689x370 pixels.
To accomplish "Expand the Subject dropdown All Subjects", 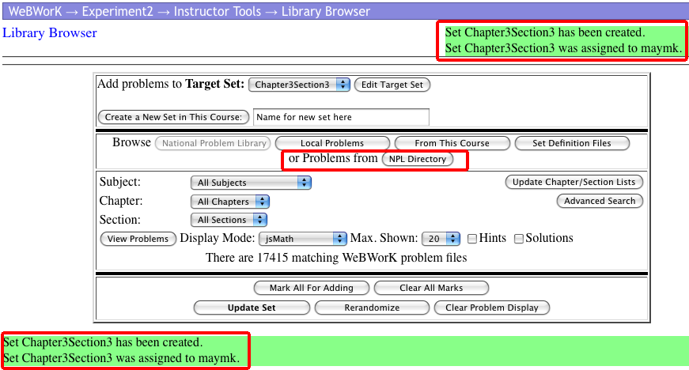I will click(x=251, y=183).
